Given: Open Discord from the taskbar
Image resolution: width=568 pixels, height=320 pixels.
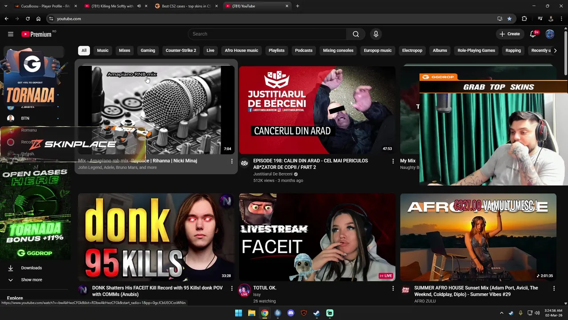Looking at the screenshot, I should tap(291, 313).
